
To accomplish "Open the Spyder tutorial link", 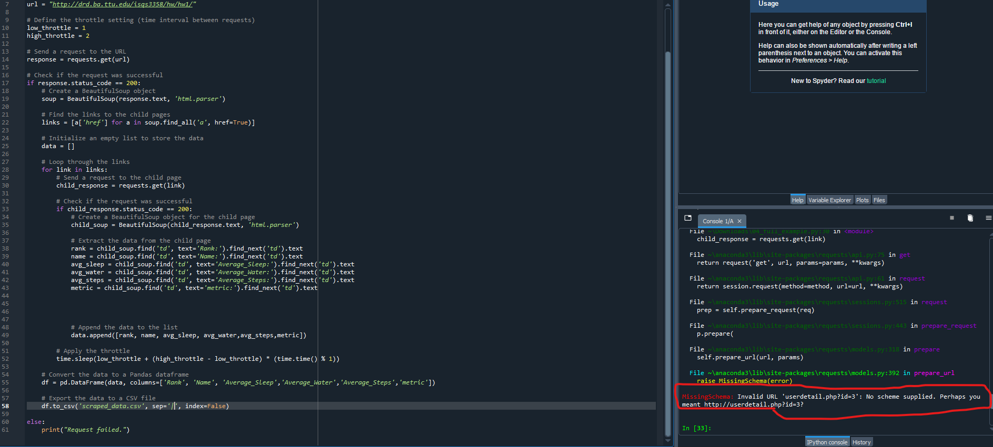I will click(876, 81).
